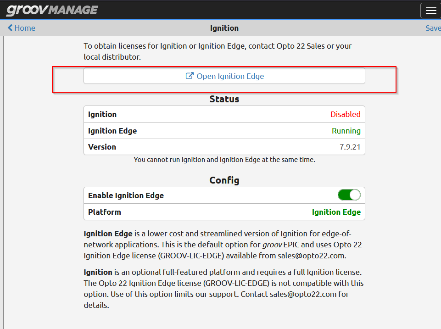Click the Ignition 'Disabled' status text
This screenshot has width=441, height=329.
346,114
